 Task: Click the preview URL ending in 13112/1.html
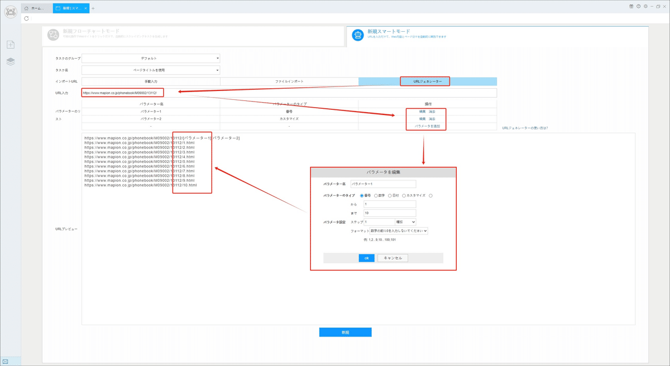pos(139,143)
